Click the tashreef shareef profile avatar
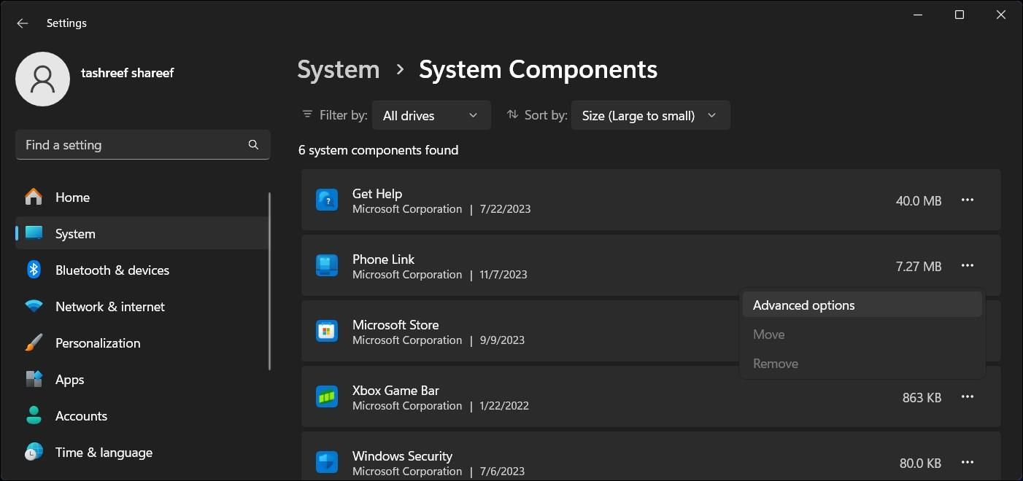 [x=42, y=79]
